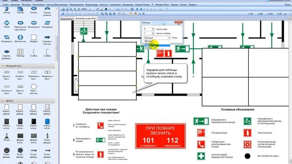
Task: Open the Модели menu
Action: tap(192, 5)
